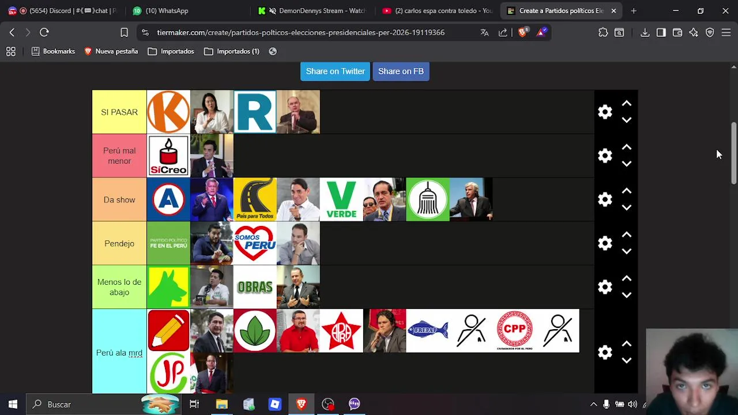738x415 pixels.
Task: Select the Pendejo tier label
Action: tap(119, 243)
